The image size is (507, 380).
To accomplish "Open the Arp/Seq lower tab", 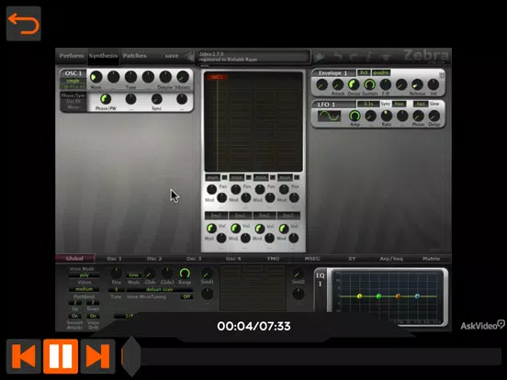I will tap(391, 259).
